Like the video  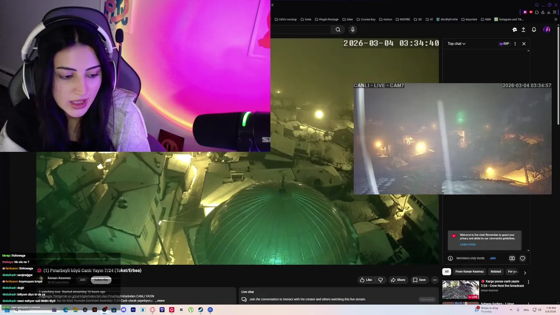point(366,280)
